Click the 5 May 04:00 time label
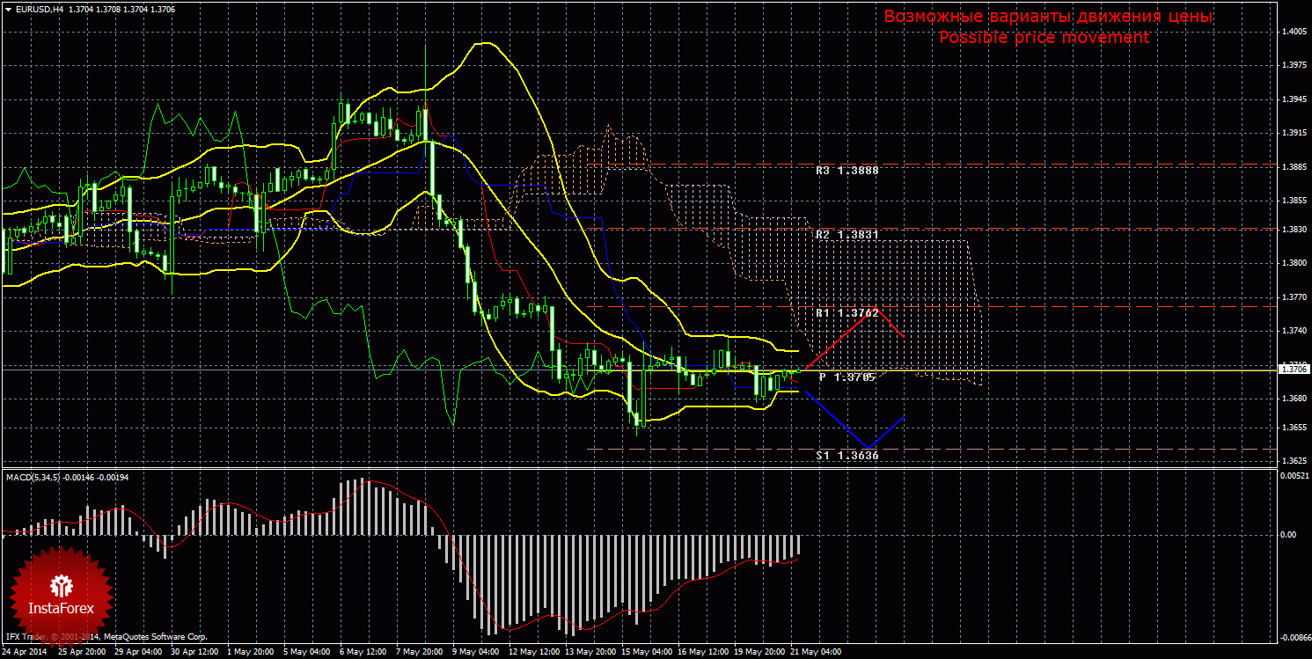 308,653
